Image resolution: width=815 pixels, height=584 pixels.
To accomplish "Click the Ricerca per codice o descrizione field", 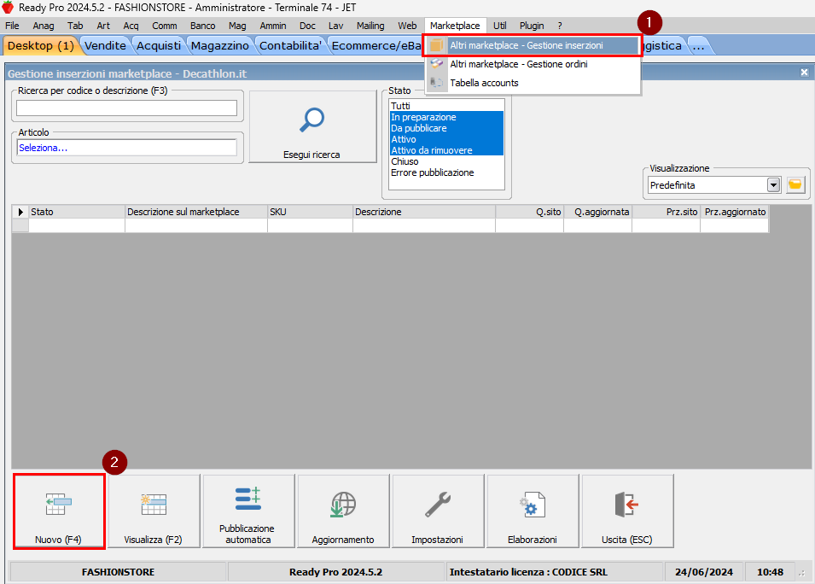I will click(x=127, y=108).
